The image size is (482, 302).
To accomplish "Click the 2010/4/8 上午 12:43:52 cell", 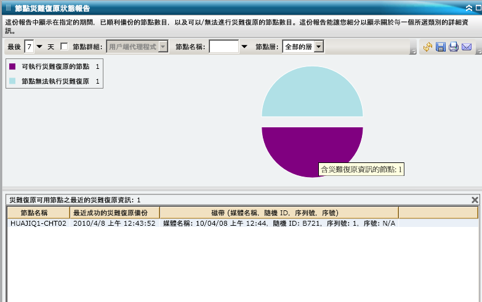I will click(114, 223).
